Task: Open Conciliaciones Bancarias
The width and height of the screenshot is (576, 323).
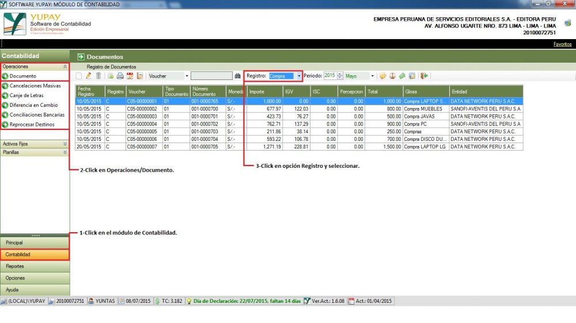Action: click(x=37, y=115)
